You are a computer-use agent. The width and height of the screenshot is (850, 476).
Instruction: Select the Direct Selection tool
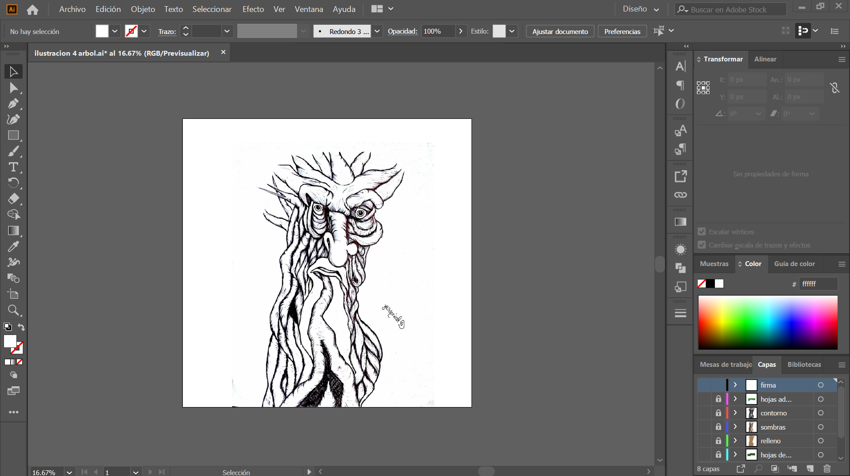13,88
